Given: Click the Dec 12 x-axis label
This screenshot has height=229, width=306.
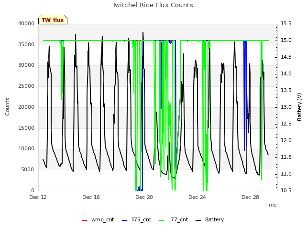Looking at the screenshot, I should point(38,197).
